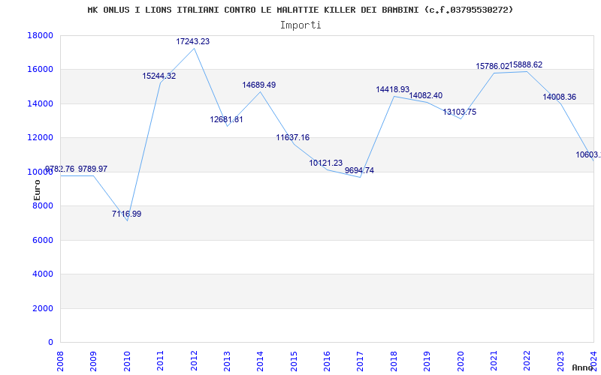
Task: Click the data label 12681.81
Action: pos(227,120)
